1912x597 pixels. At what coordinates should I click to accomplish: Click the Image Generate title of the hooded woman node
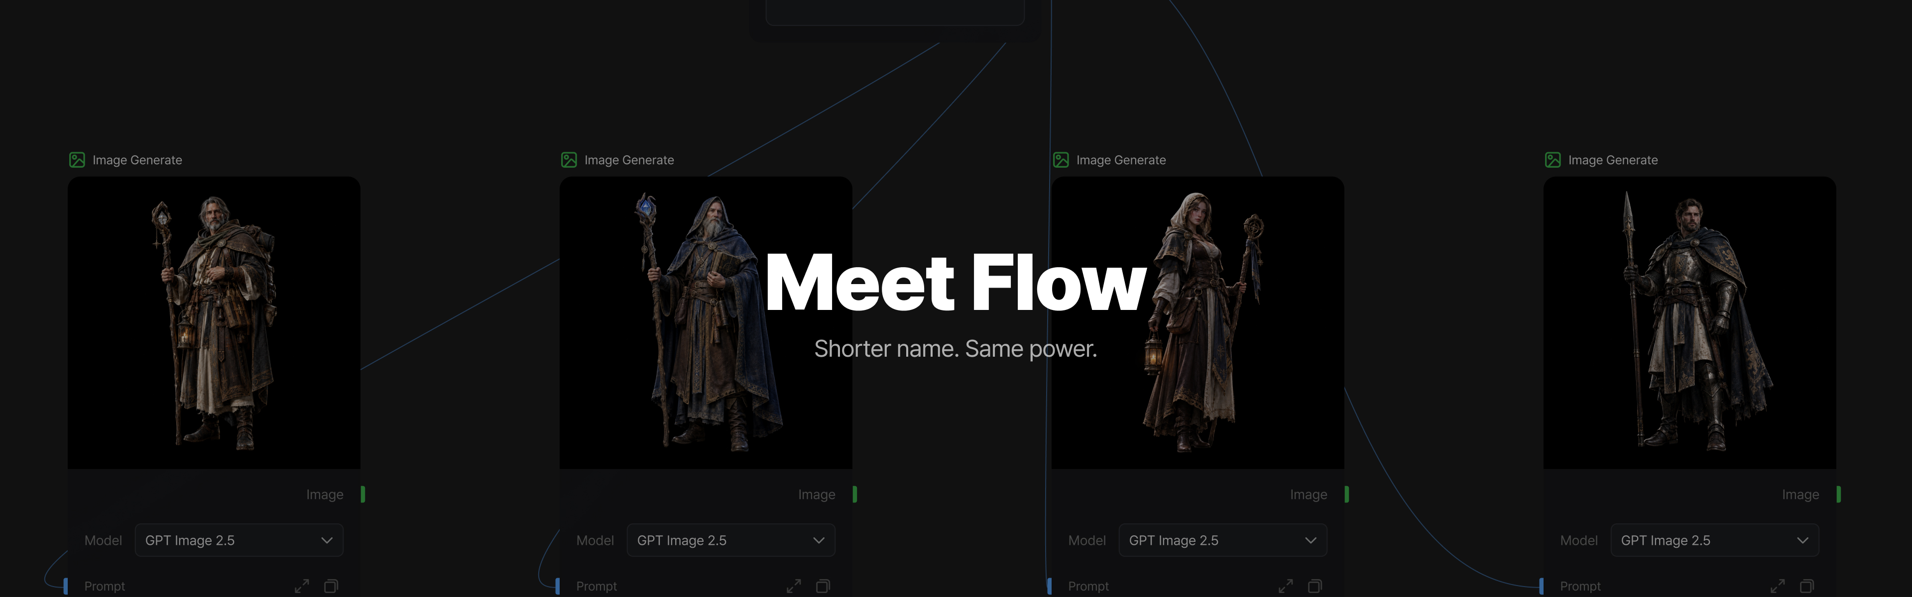(x=1121, y=160)
